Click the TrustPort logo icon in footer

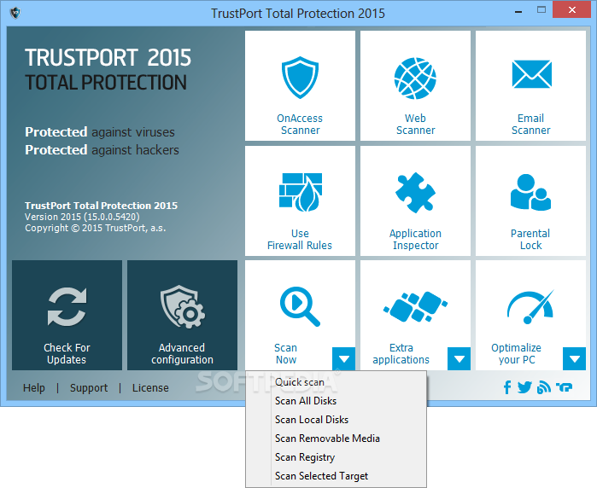pos(565,387)
